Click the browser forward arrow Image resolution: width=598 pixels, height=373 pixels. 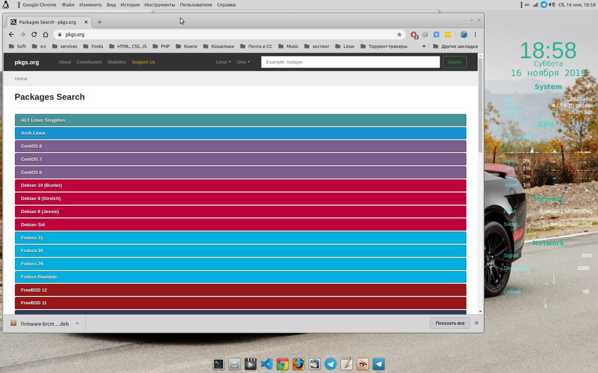23,35
